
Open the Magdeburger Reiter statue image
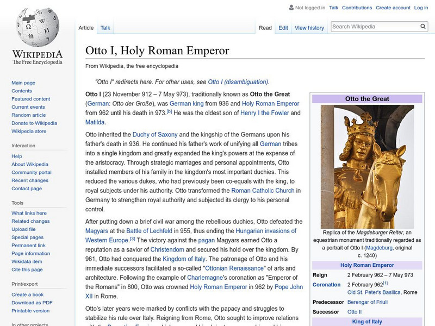[367, 166]
